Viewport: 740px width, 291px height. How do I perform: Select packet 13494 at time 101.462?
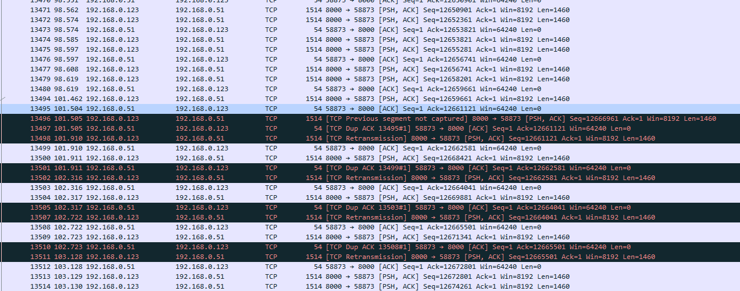372,99
